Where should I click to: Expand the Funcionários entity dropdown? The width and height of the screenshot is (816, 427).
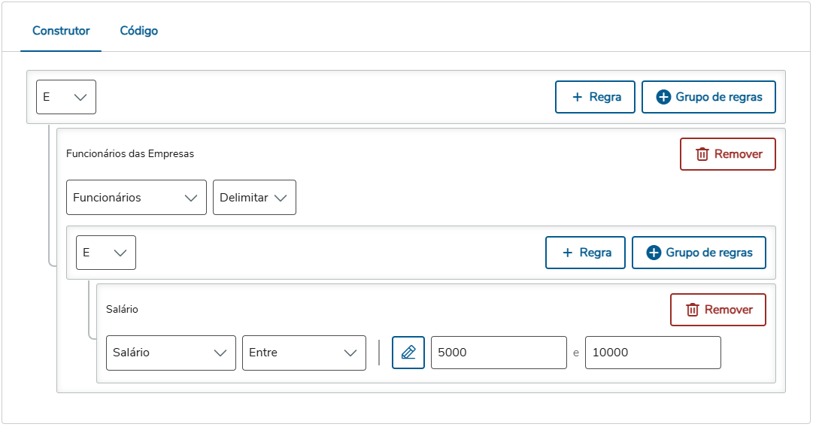click(x=136, y=198)
